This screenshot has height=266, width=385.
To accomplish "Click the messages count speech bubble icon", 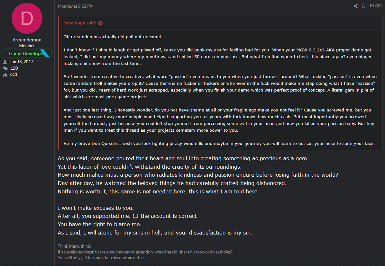I will tap(5, 68).
